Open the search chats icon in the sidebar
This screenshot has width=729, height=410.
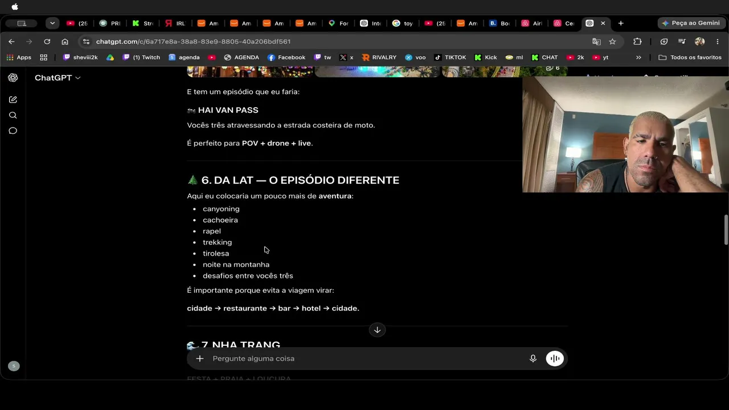(13, 116)
